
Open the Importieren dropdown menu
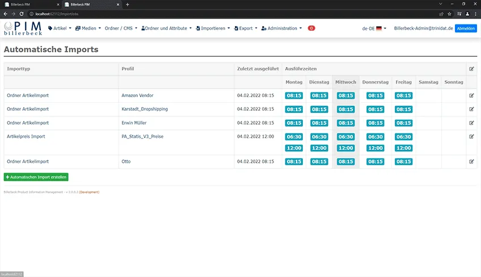(213, 28)
